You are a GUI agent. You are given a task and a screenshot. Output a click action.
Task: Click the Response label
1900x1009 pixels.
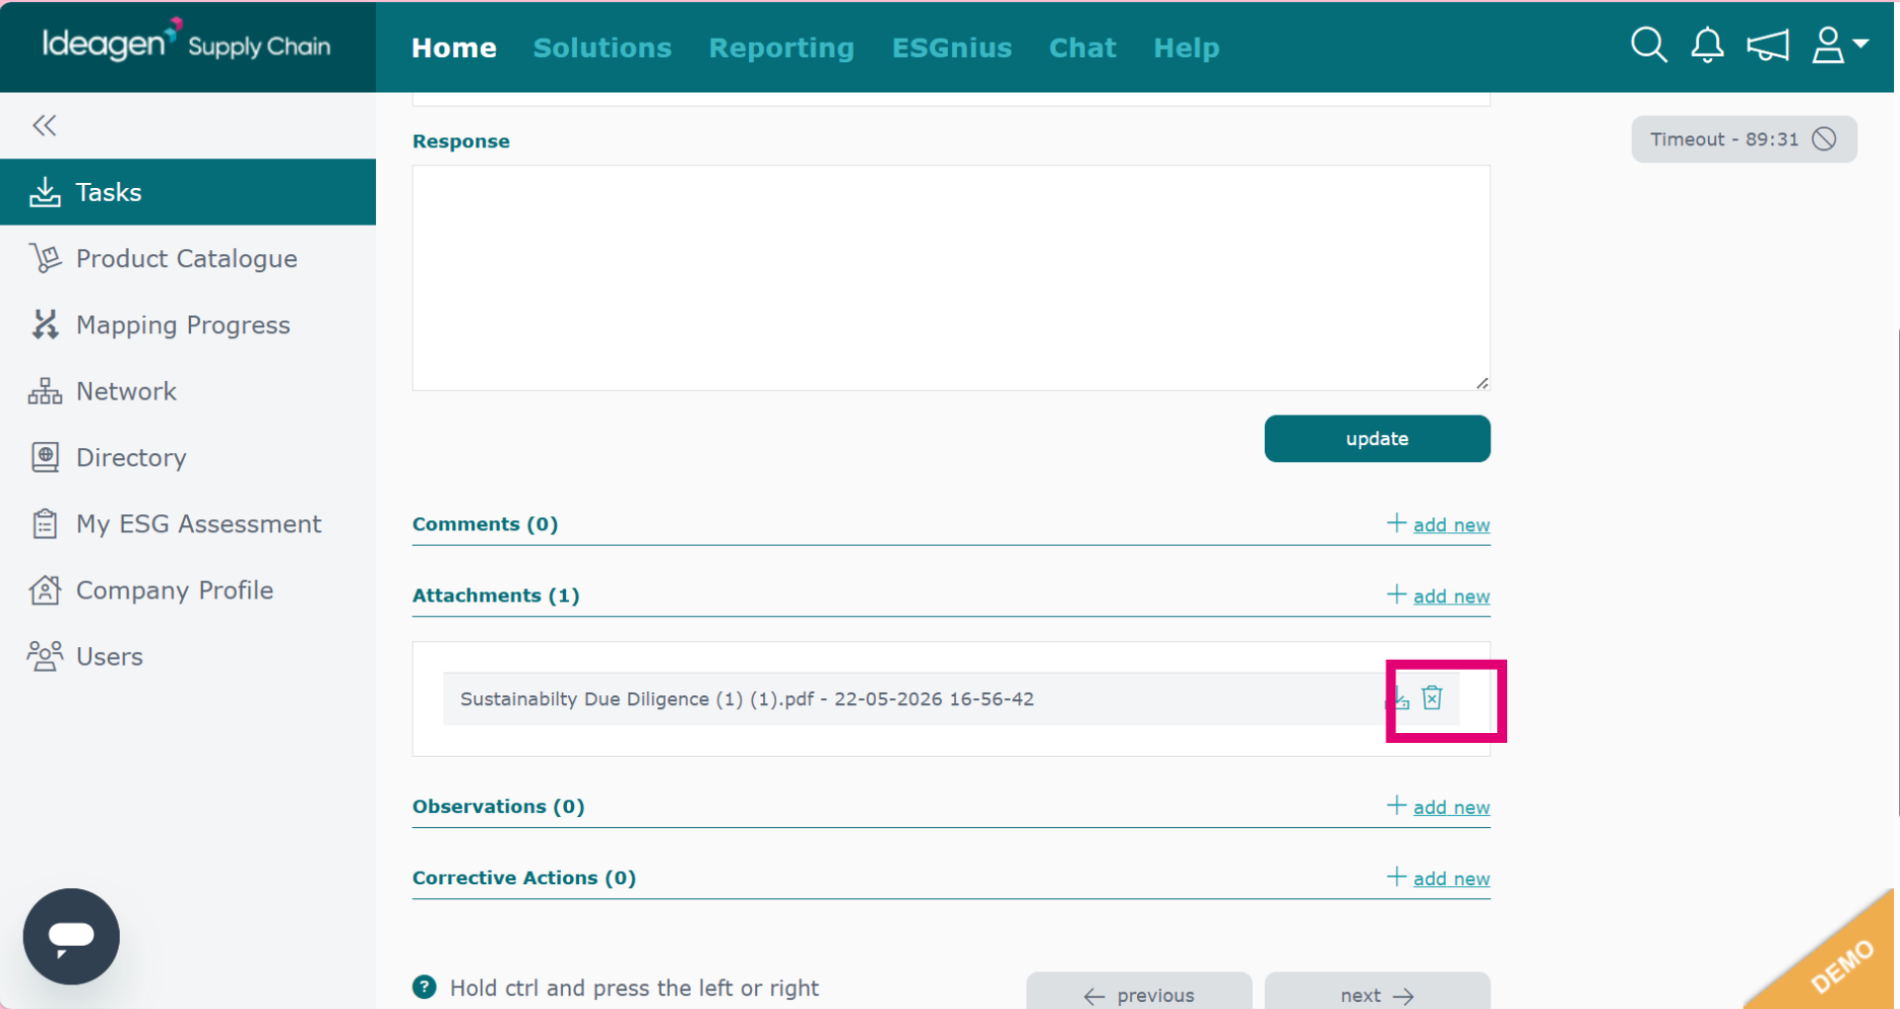coord(461,141)
